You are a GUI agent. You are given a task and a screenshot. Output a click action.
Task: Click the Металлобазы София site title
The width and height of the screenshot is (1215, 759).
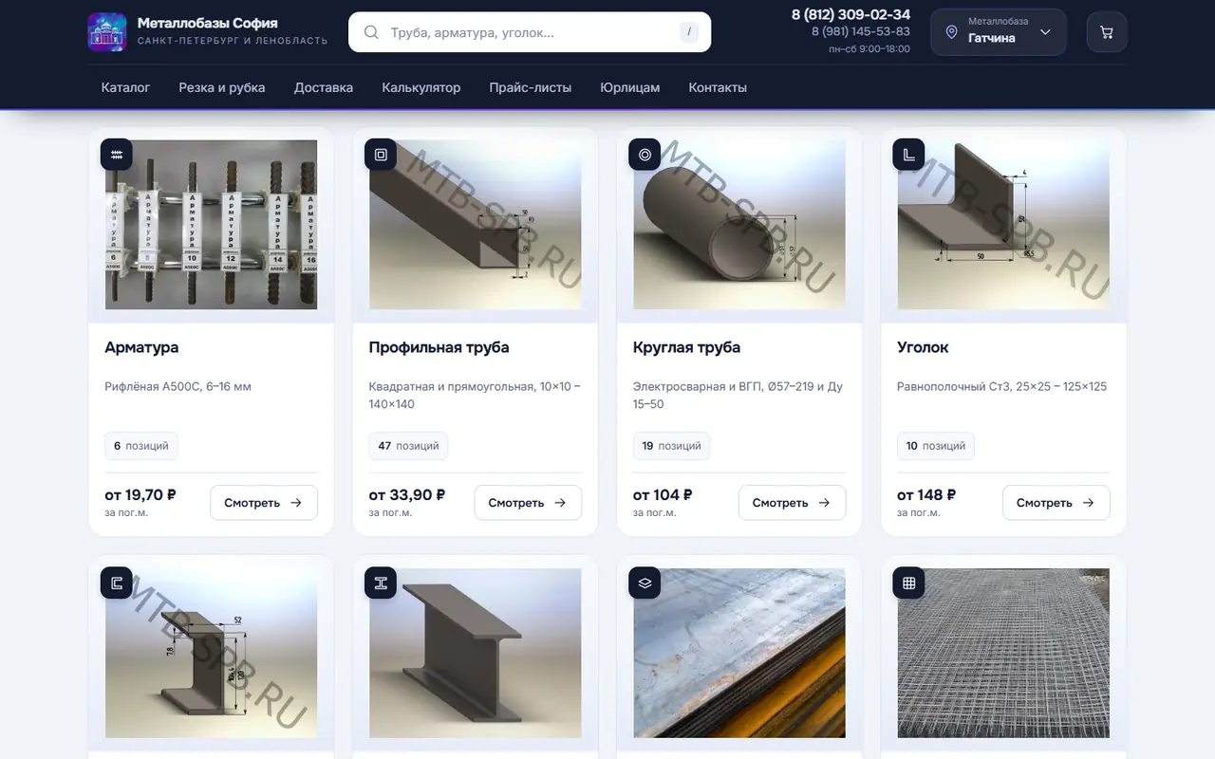click(208, 23)
